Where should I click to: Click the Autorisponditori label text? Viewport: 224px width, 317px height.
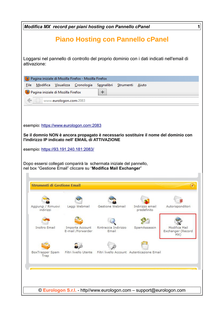click(178, 206)
